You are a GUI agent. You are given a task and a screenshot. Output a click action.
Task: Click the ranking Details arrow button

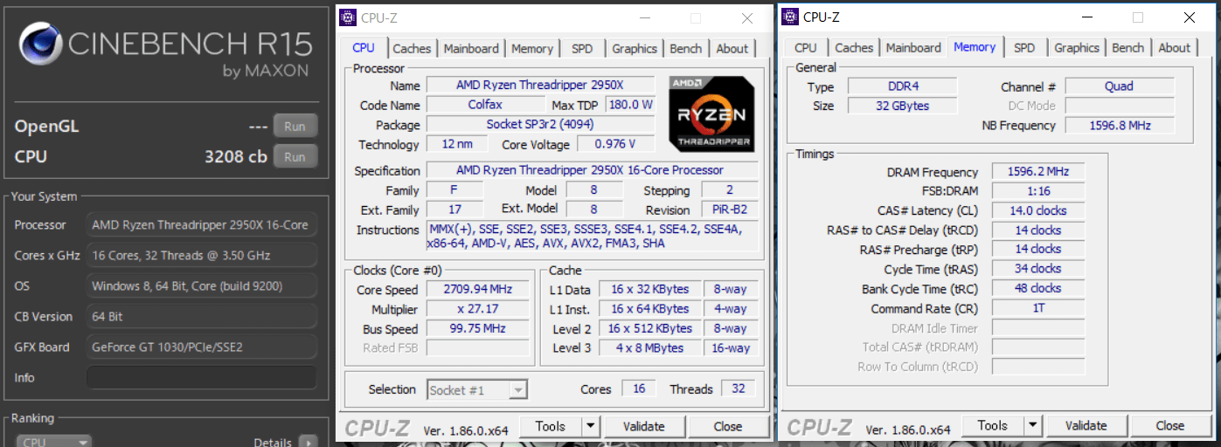click(309, 442)
